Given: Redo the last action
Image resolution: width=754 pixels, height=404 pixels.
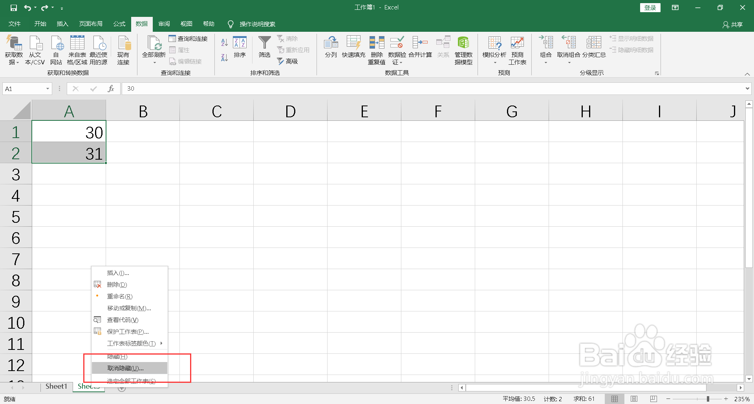Looking at the screenshot, I should (44, 7).
